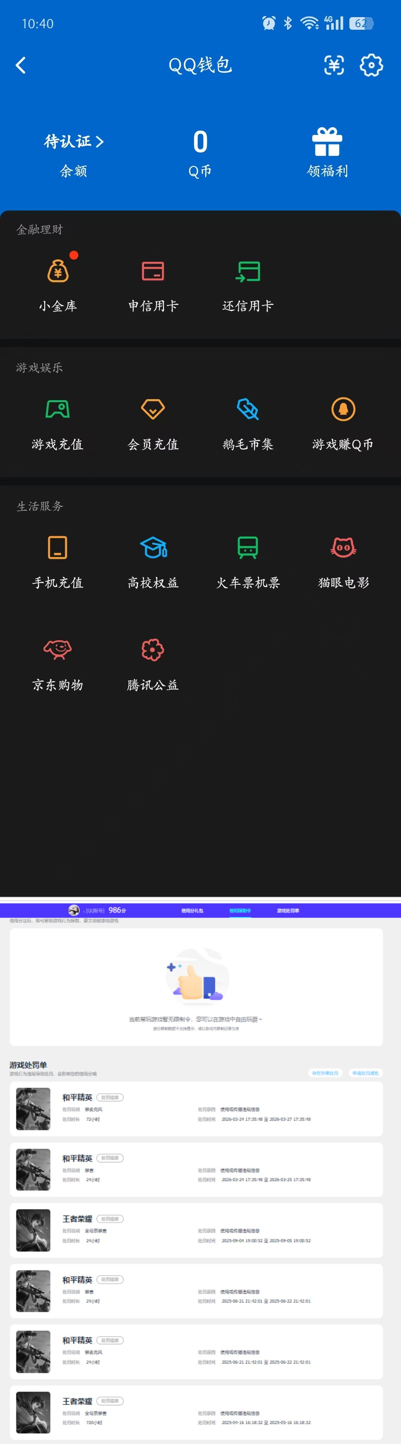Tap the QQ avatar beside 986分
Viewport: 401px width, 1444px height.
(74, 910)
